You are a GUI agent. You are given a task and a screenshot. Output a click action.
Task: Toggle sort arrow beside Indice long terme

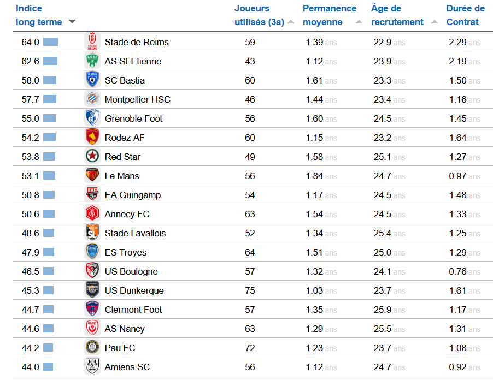[72, 22]
